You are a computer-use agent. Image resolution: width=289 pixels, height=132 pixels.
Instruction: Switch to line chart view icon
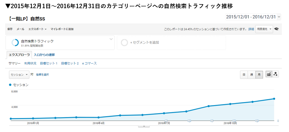(269, 75)
